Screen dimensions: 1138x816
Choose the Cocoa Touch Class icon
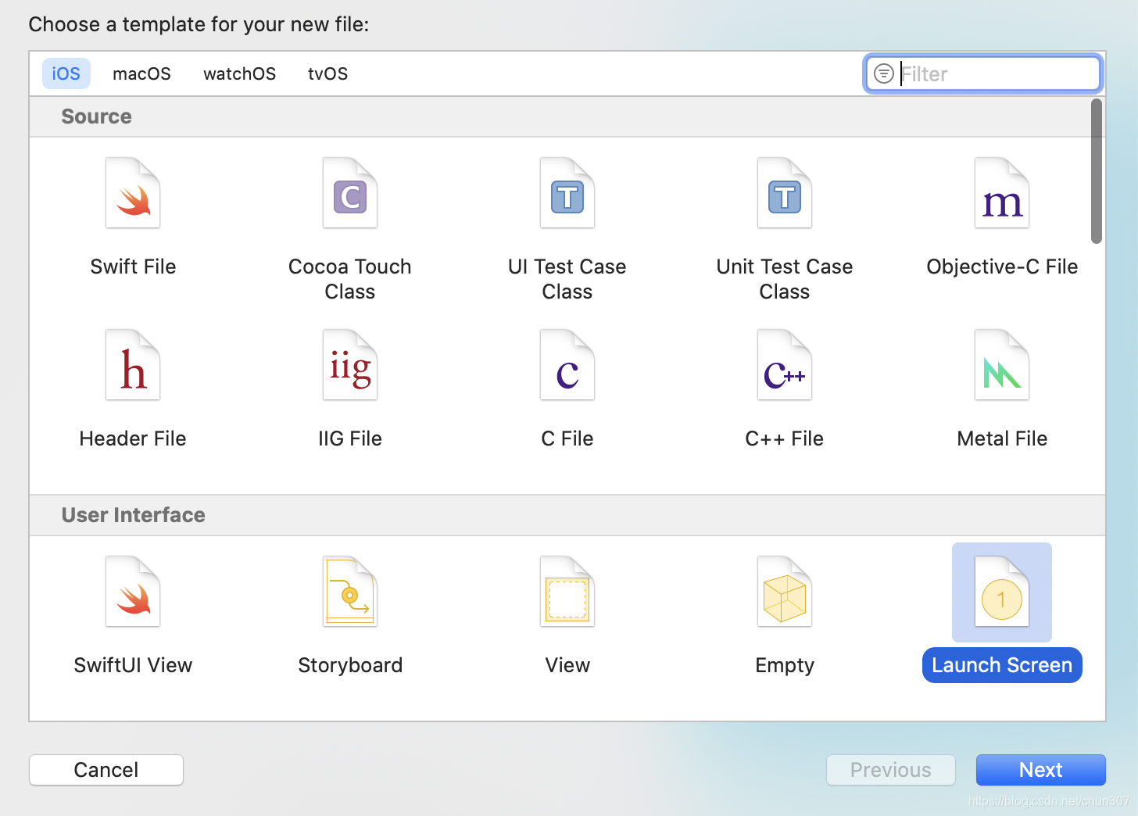pos(350,193)
